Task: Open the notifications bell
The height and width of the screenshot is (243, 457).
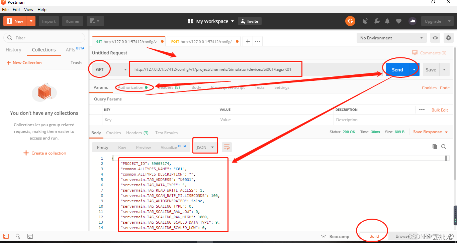Action: tap(387, 21)
